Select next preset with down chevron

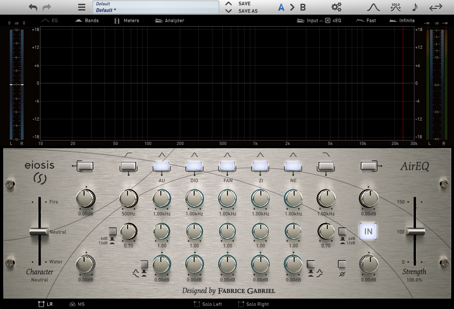(229, 11)
